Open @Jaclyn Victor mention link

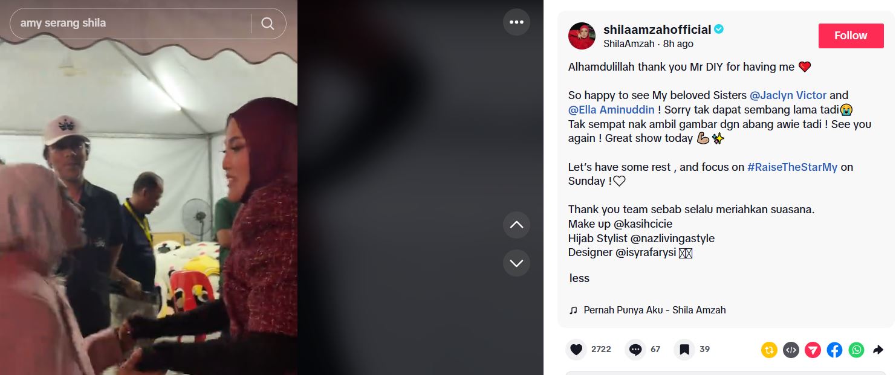[788, 95]
